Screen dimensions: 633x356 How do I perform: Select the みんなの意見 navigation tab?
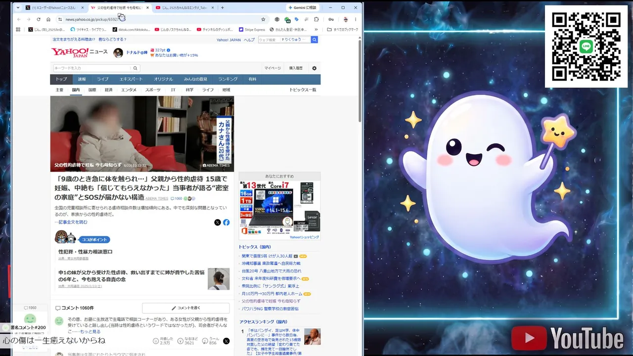tap(195, 79)
